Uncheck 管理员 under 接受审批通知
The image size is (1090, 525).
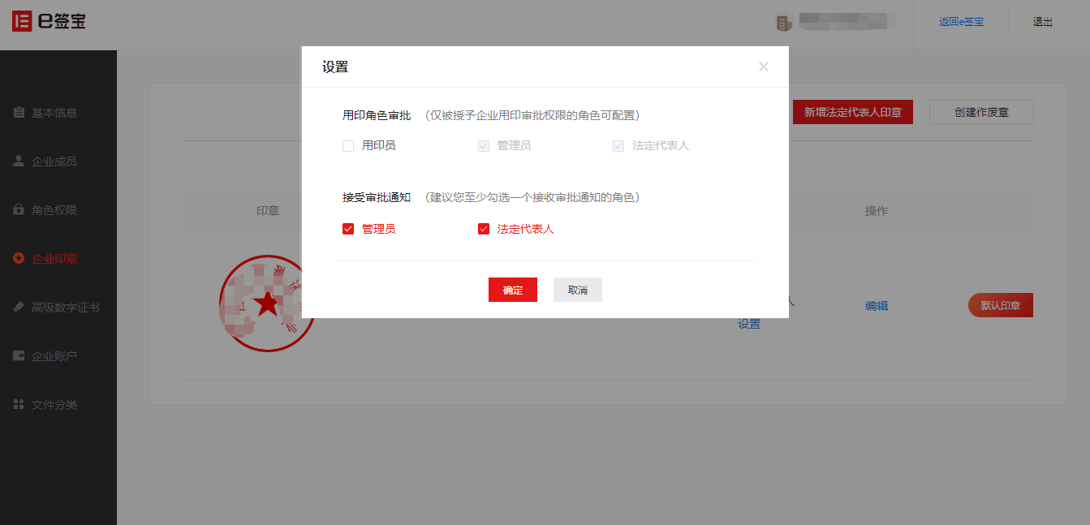tap(348, 229)
